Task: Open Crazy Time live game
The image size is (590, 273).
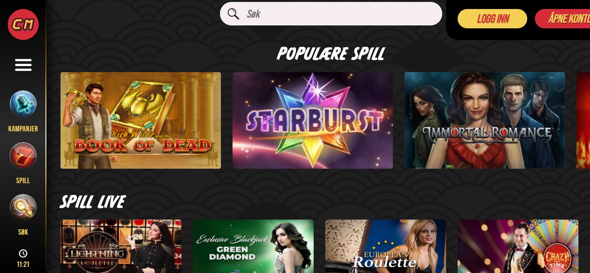Action: click(x=518, y=246)
